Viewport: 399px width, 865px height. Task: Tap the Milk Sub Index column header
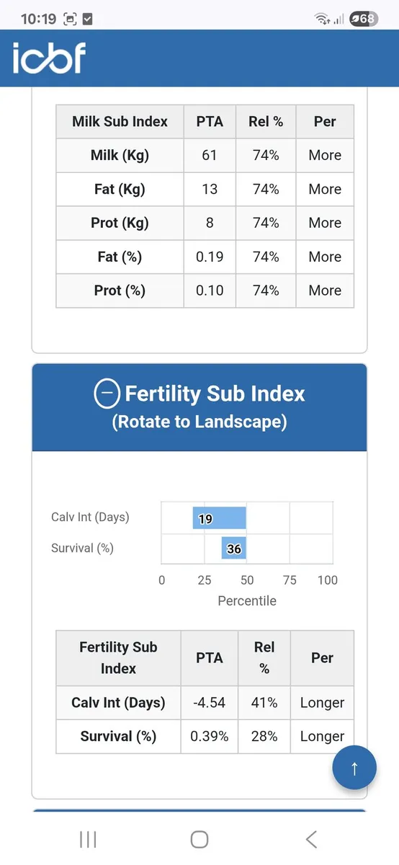click(120, 121)
